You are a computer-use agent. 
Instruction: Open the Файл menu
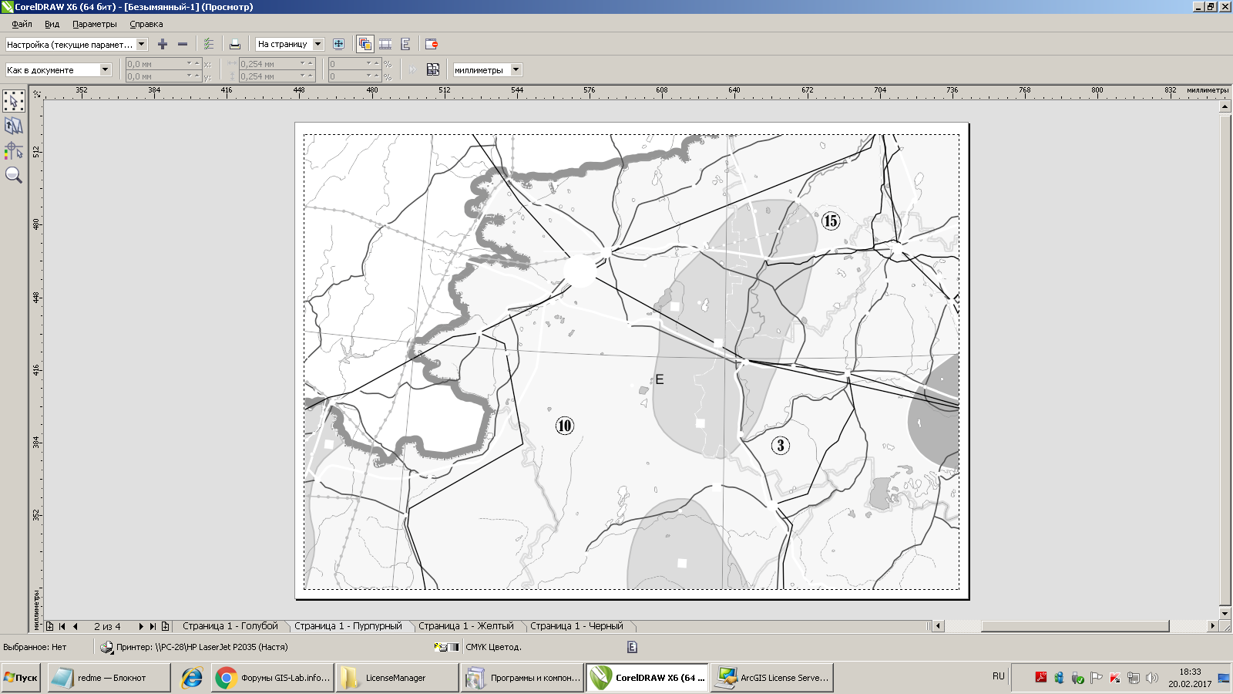click(22, 24)
